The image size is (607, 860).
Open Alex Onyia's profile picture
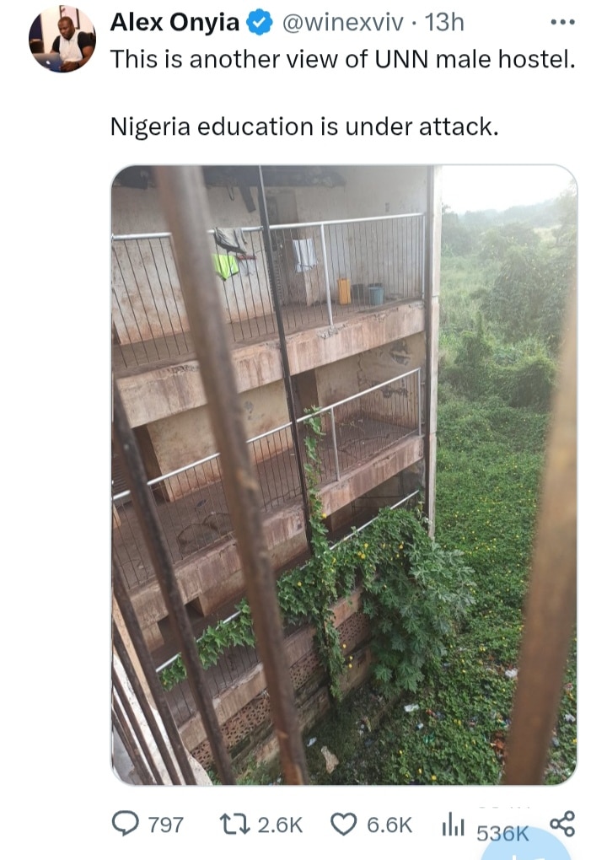tap(62, 39)
